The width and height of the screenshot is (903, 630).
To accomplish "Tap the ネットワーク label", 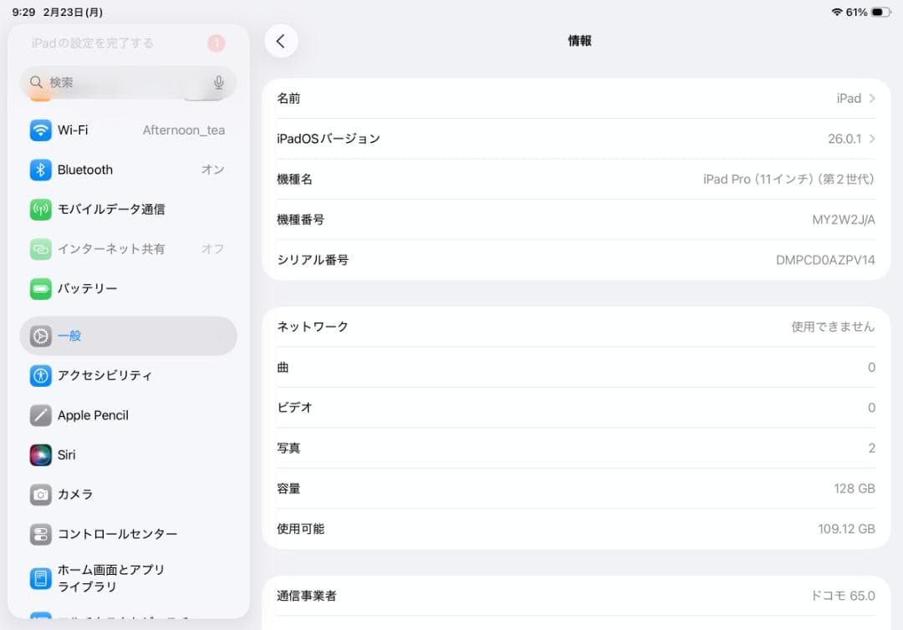I will (x=313, y=327).
